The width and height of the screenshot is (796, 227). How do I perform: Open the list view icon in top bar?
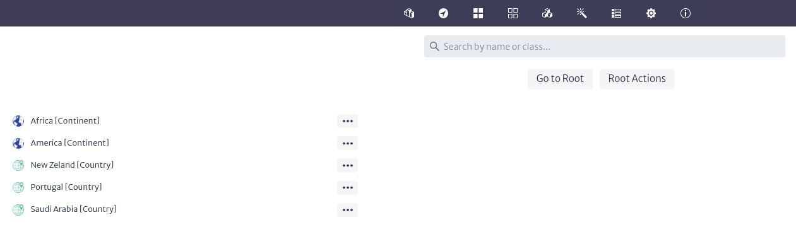[617, 13]
